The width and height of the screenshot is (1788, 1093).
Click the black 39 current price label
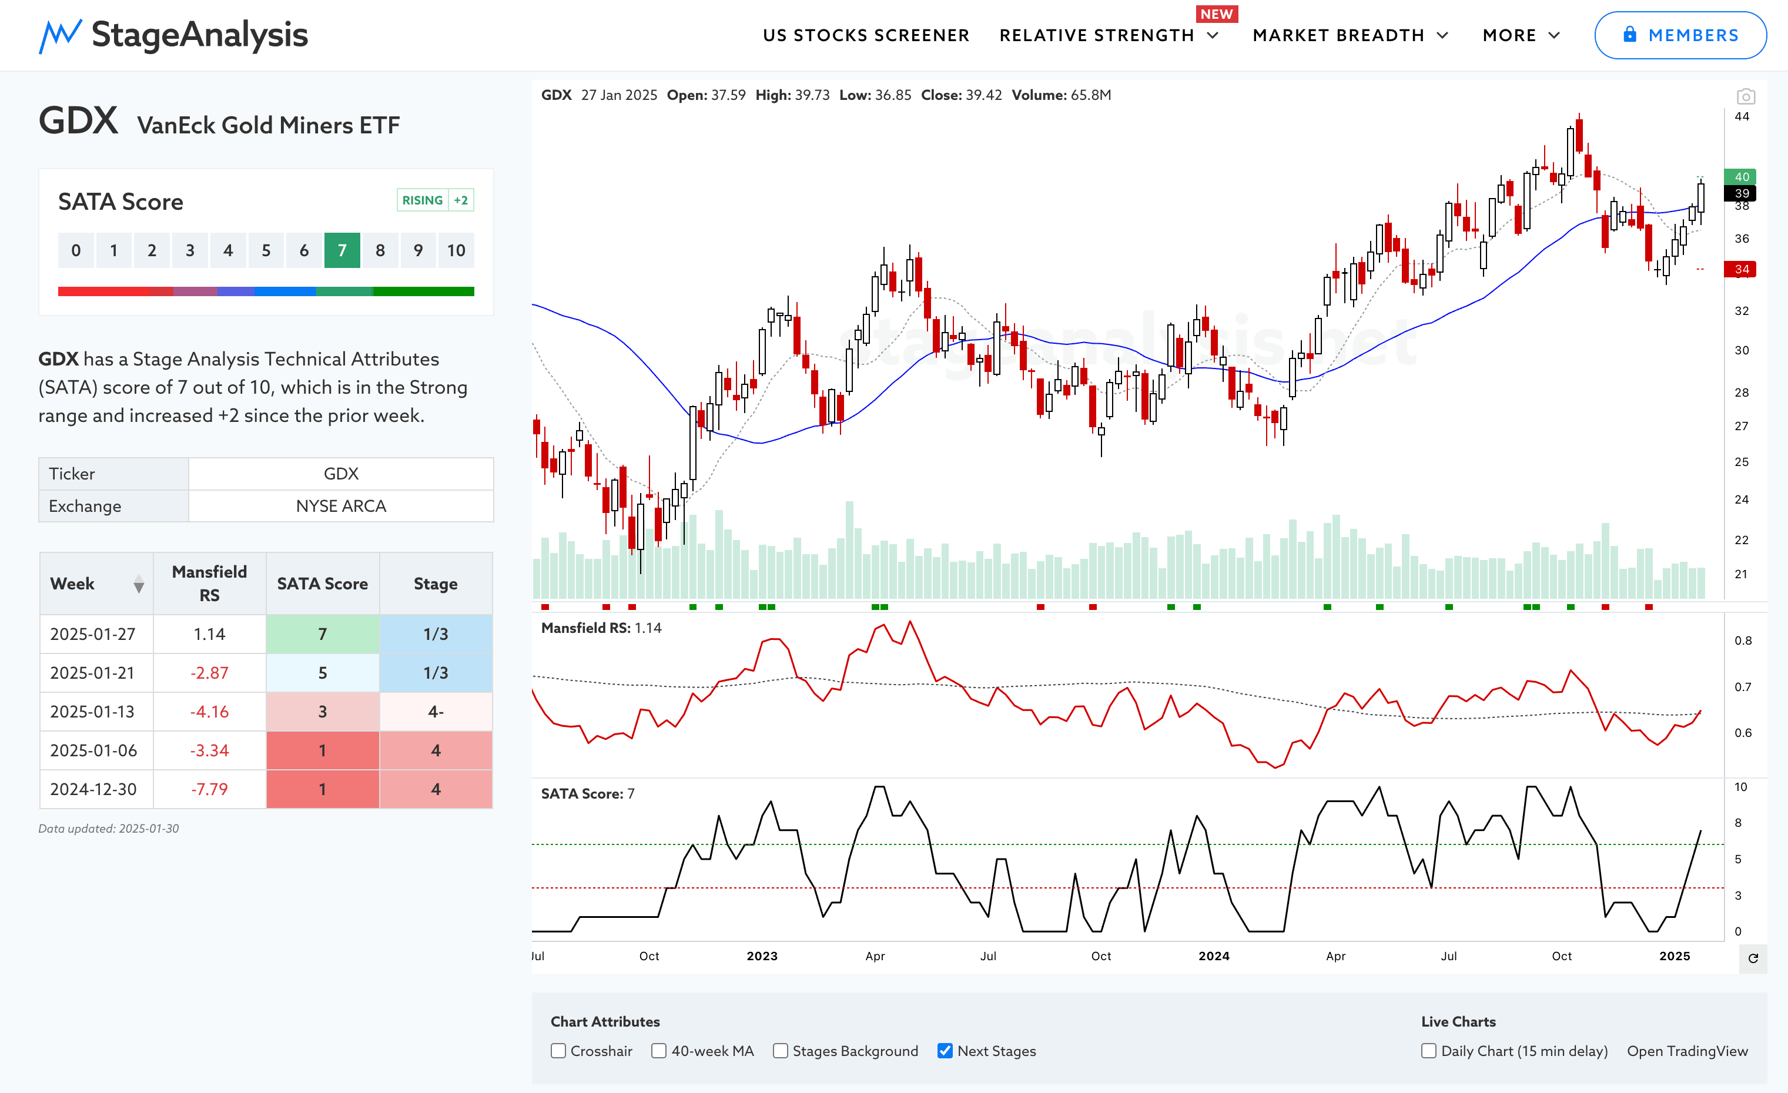(1741, 193)
